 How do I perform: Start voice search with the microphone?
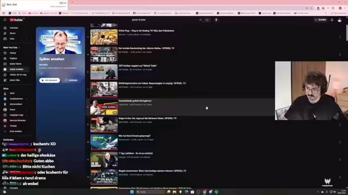click(216, 19)
